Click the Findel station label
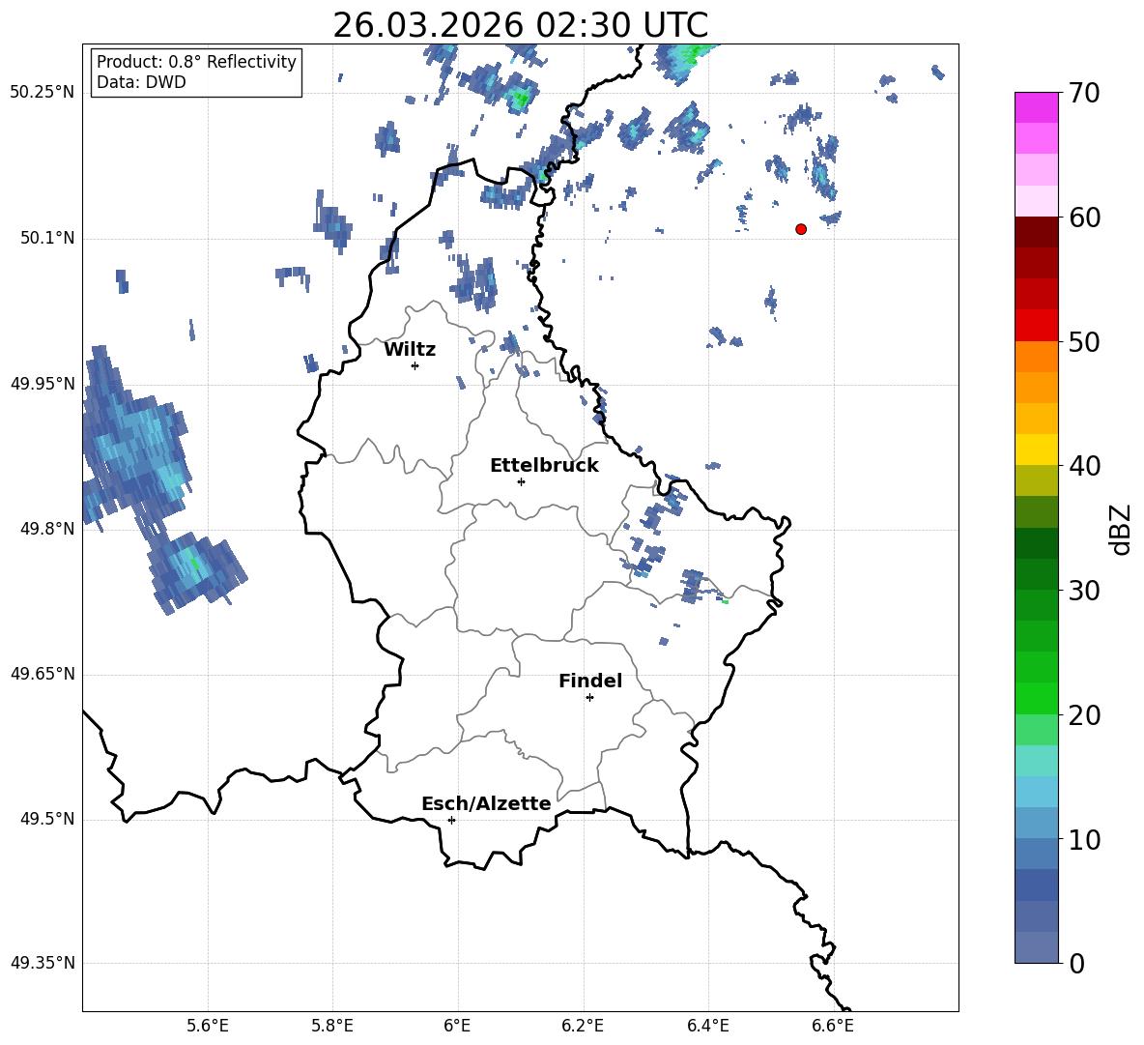 (x=590, y=681)
